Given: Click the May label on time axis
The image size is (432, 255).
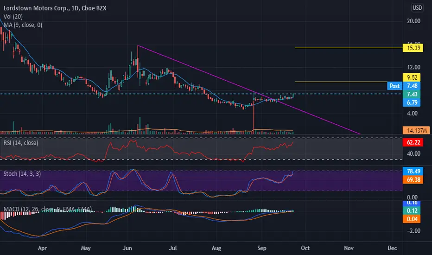Looking at the screenshot, I should (86, 248).
